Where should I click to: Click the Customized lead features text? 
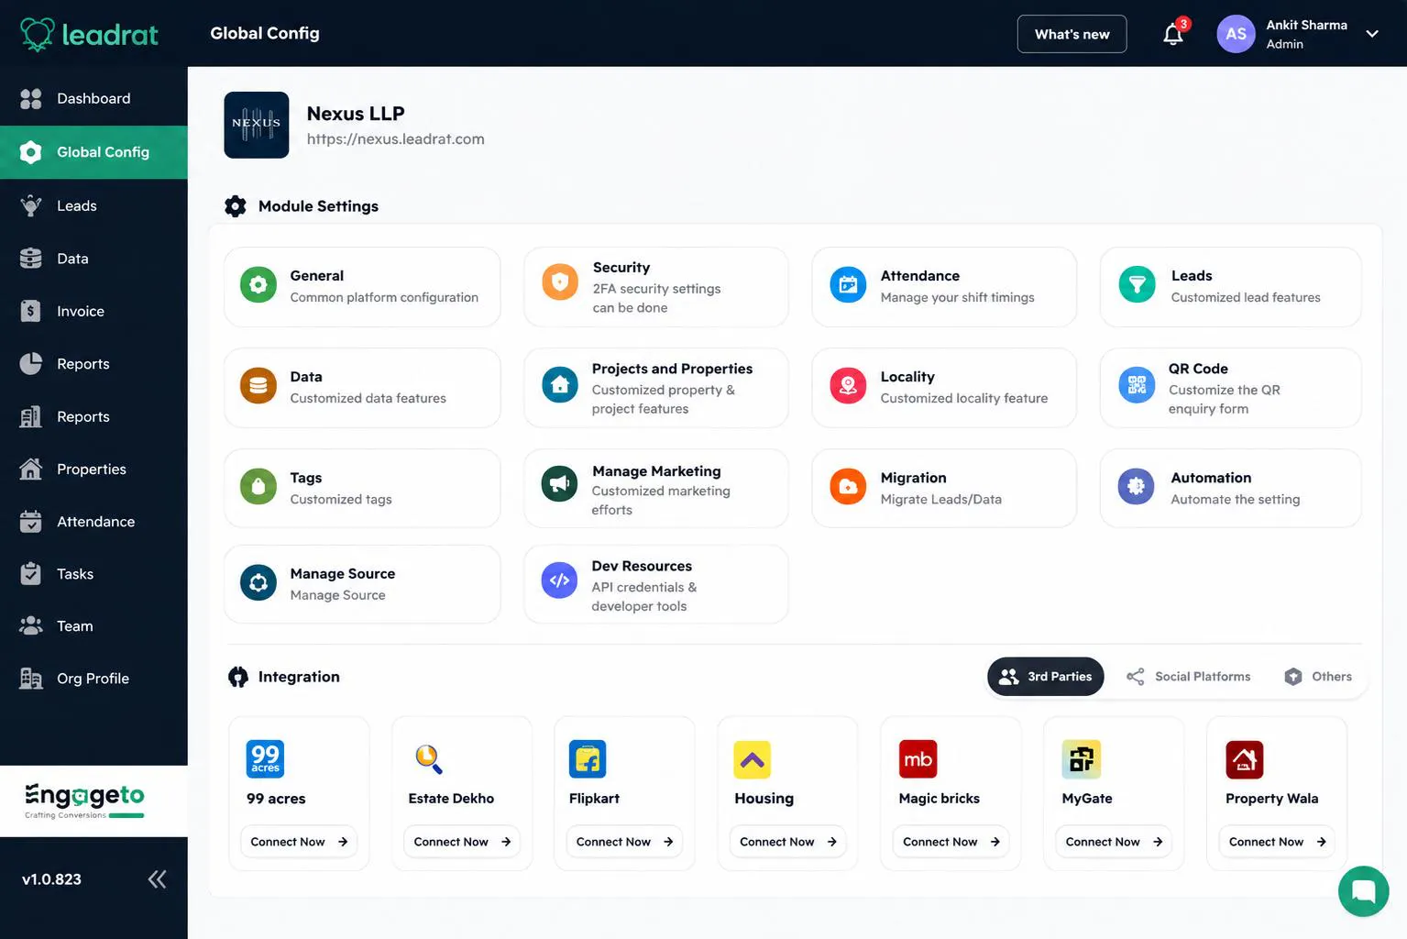click(x=1246, y=297)
